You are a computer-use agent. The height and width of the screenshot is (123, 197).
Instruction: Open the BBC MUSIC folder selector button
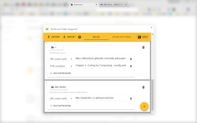[58, 87]
